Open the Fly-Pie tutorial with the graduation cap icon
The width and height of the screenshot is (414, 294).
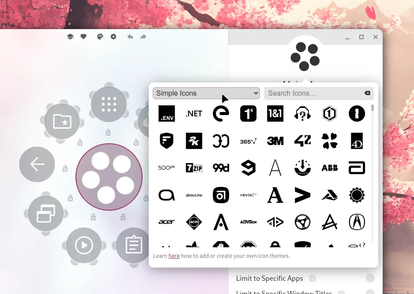pyautogui.click(x=70, y=37)
